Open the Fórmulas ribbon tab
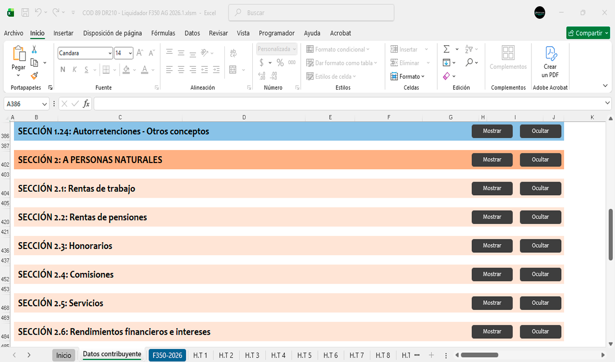615x362 pixels. point(163,33)
